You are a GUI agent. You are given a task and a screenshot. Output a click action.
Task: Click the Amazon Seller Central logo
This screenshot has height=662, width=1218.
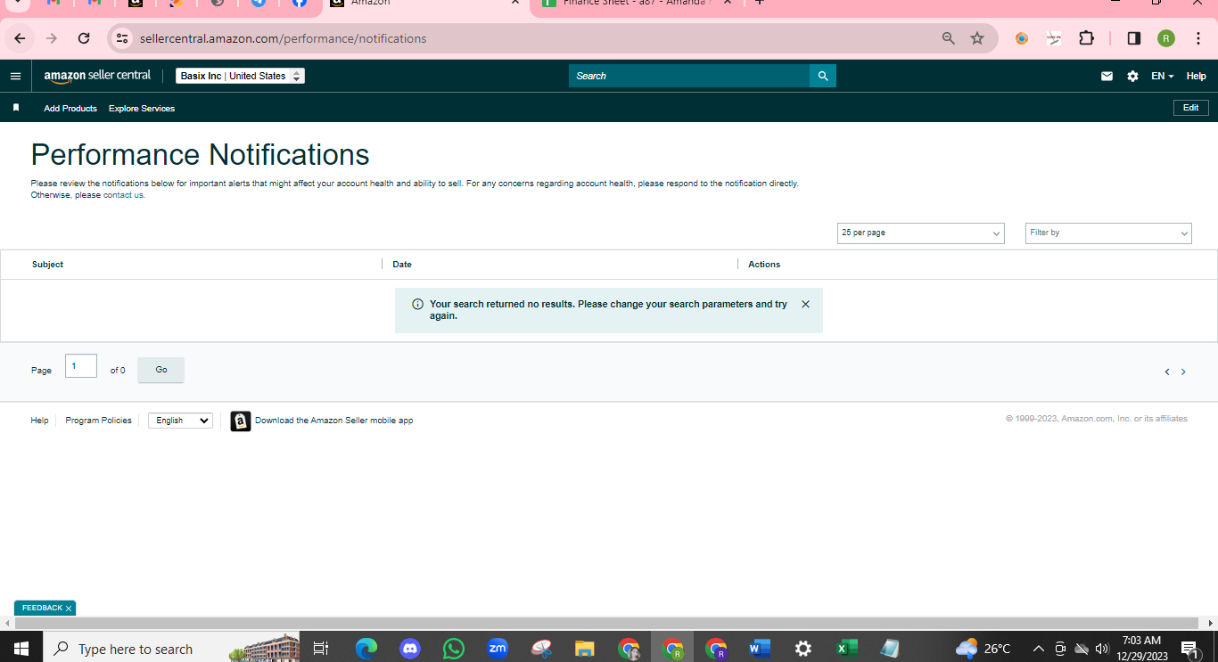pyautogui.click(x=97, y=76)
